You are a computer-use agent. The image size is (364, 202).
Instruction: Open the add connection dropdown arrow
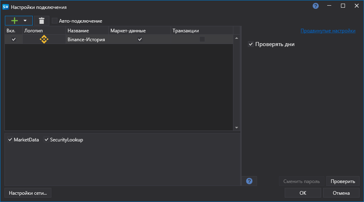click(25, 21)
